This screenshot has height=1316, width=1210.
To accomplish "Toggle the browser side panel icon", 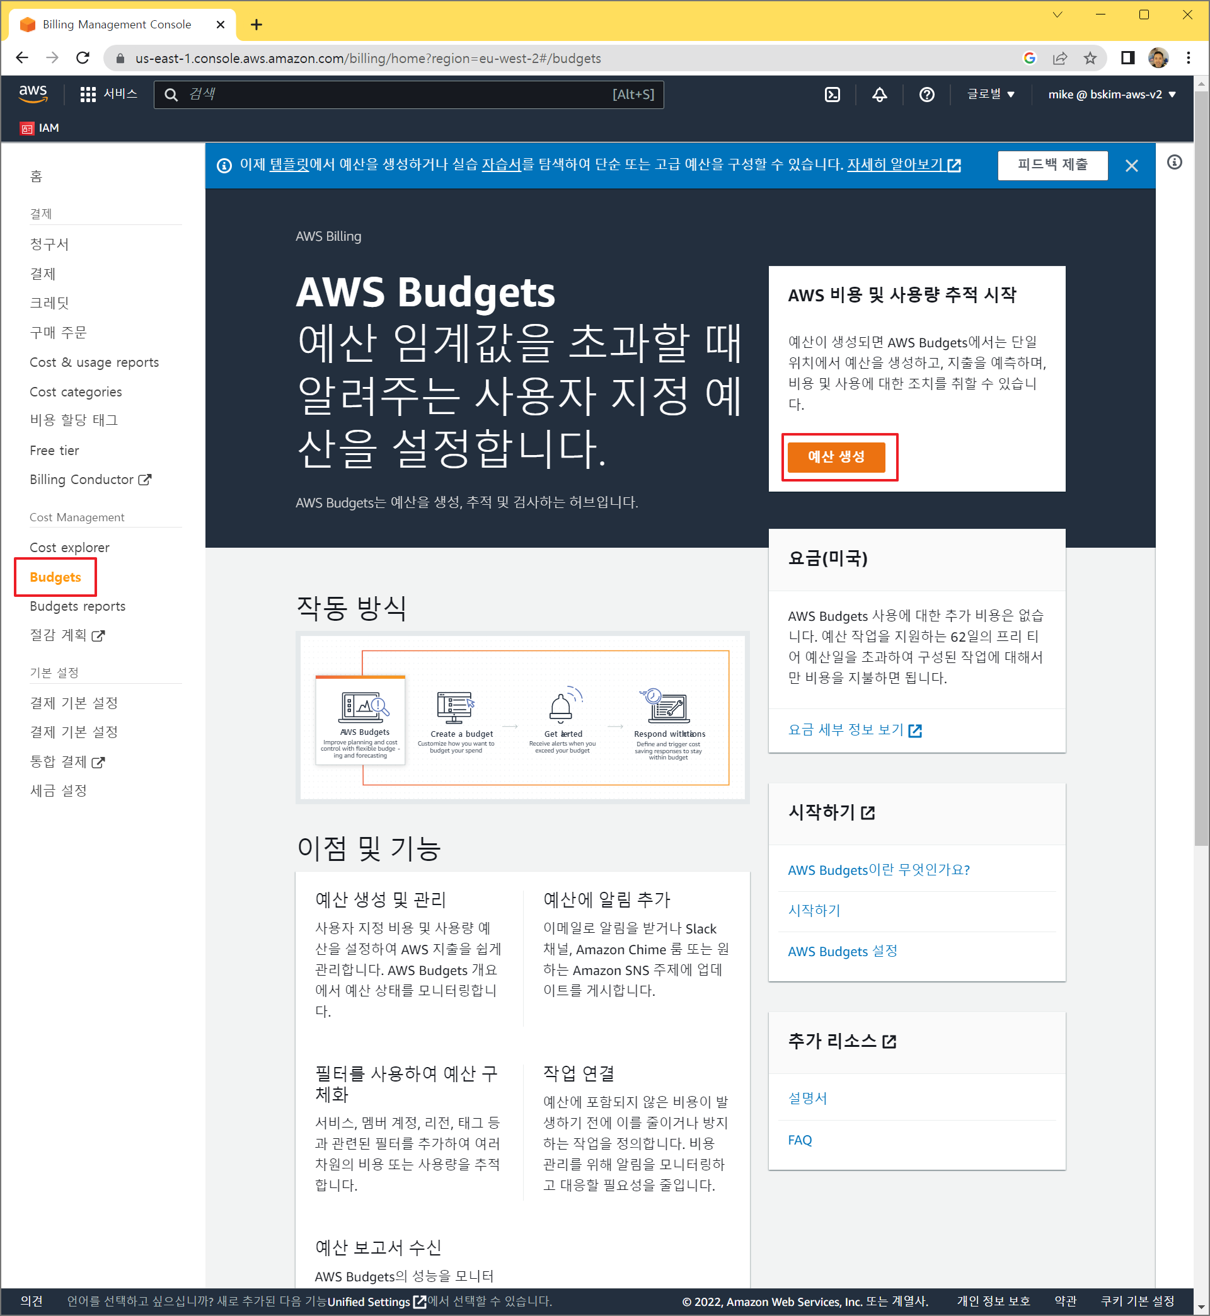I will [x=1127, y=58].
